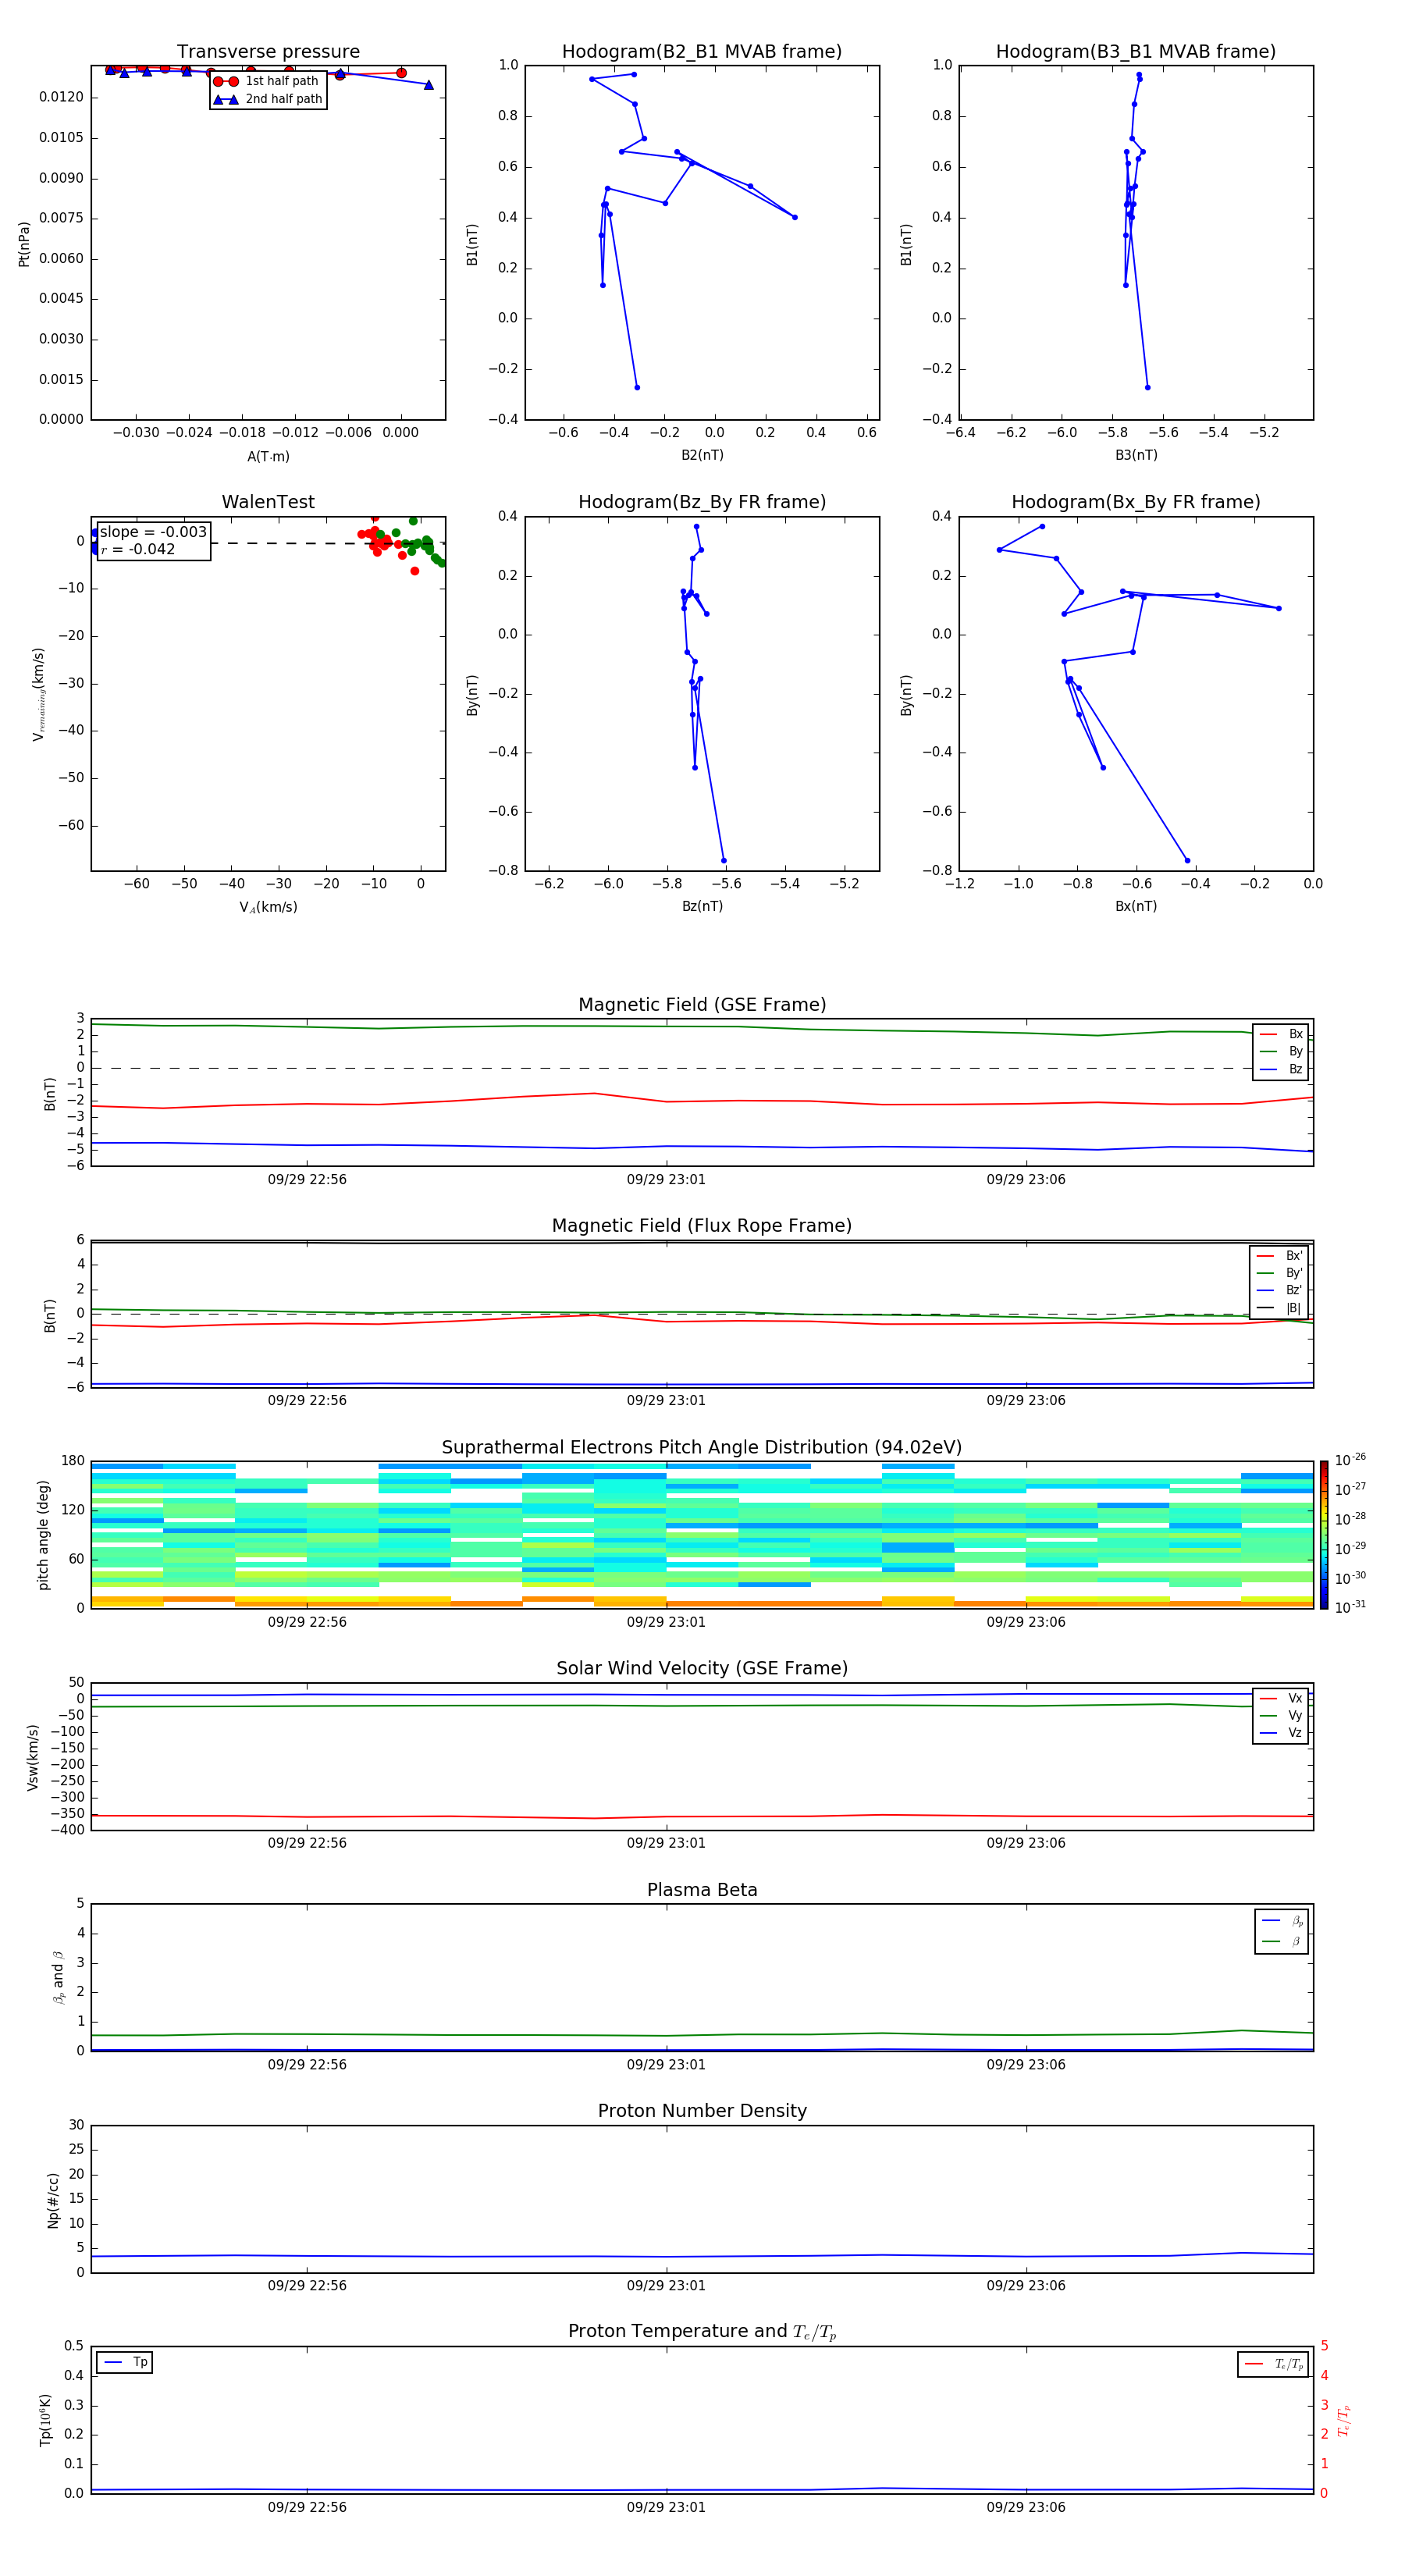Click the A(T·m) x-axis label under Transverse pressure

[x=268, y=456]
